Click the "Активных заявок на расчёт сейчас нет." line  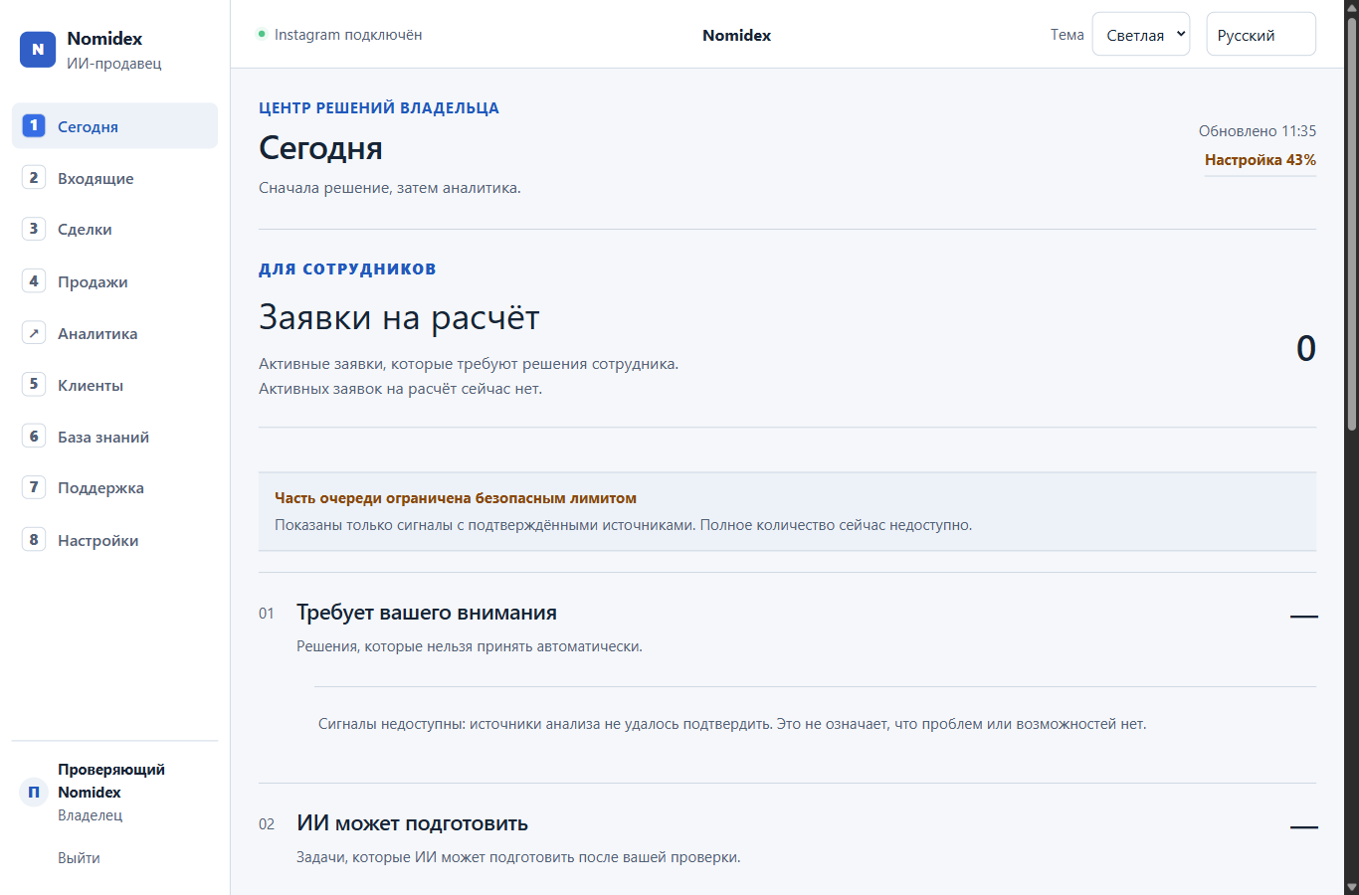click(401, 389)
